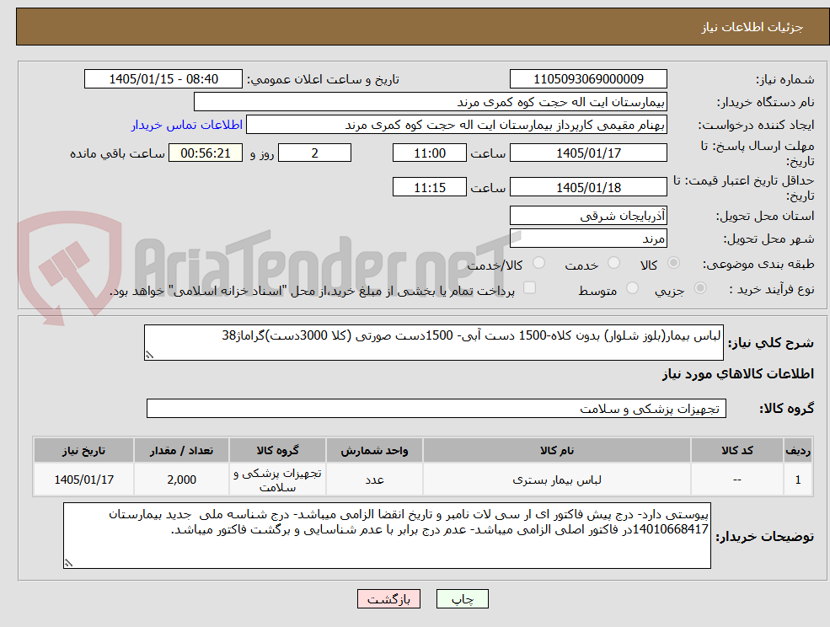Click the نوع فرآیند خرید label
830x627 pixels.
(771, 289)
